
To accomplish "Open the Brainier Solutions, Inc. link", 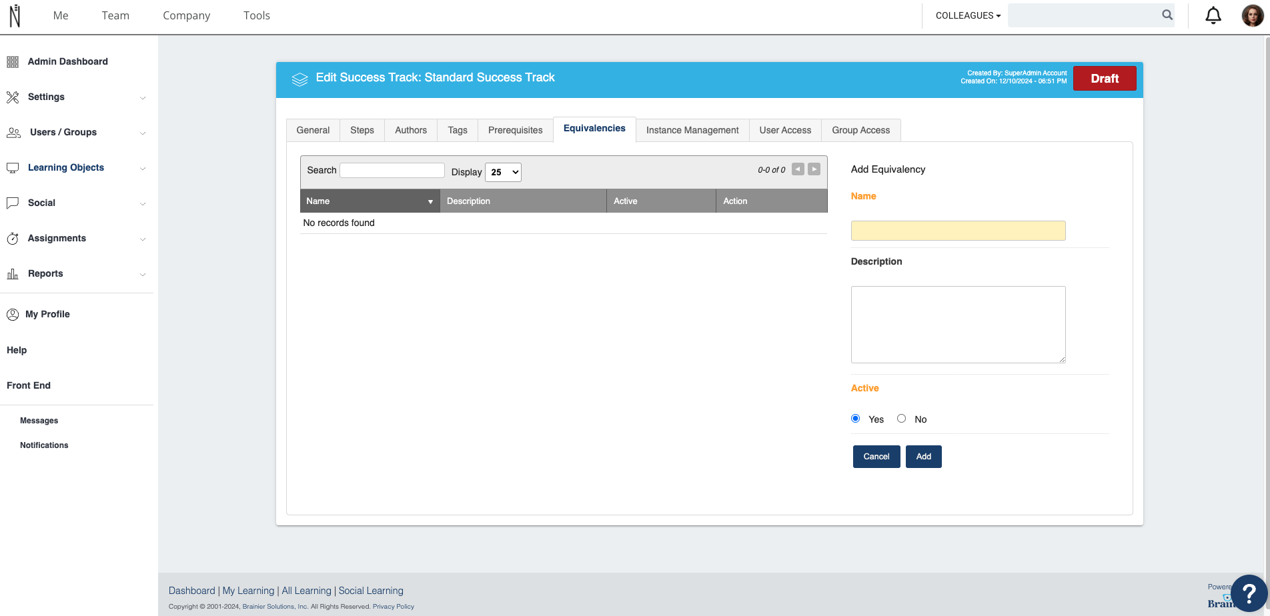I will click(275, 607).
